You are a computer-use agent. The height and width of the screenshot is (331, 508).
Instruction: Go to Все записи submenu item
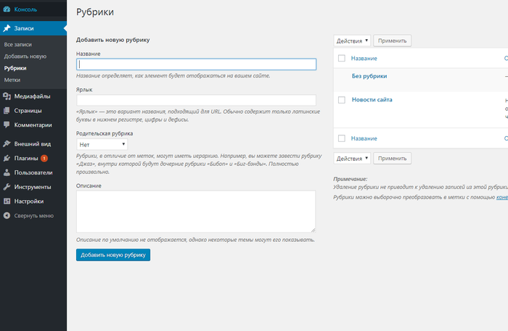18,45
